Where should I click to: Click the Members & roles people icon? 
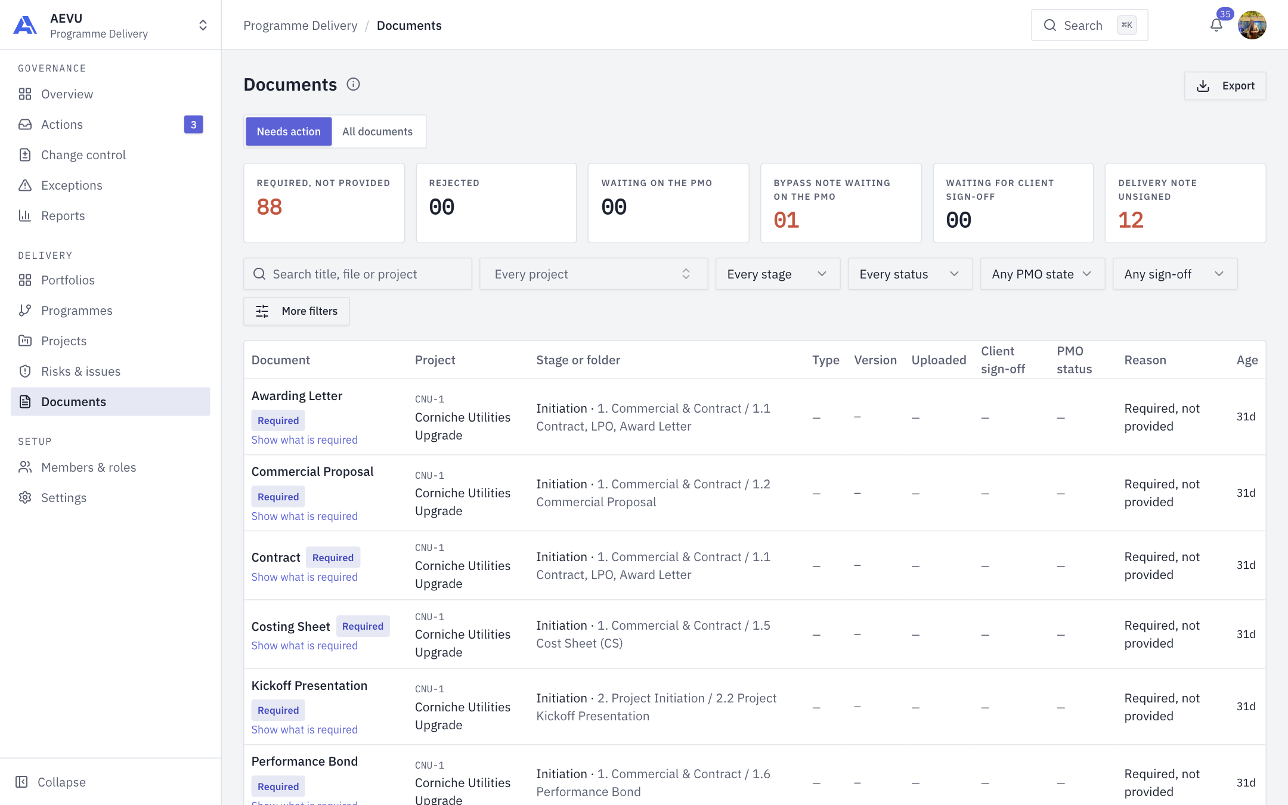click(25, 467)
